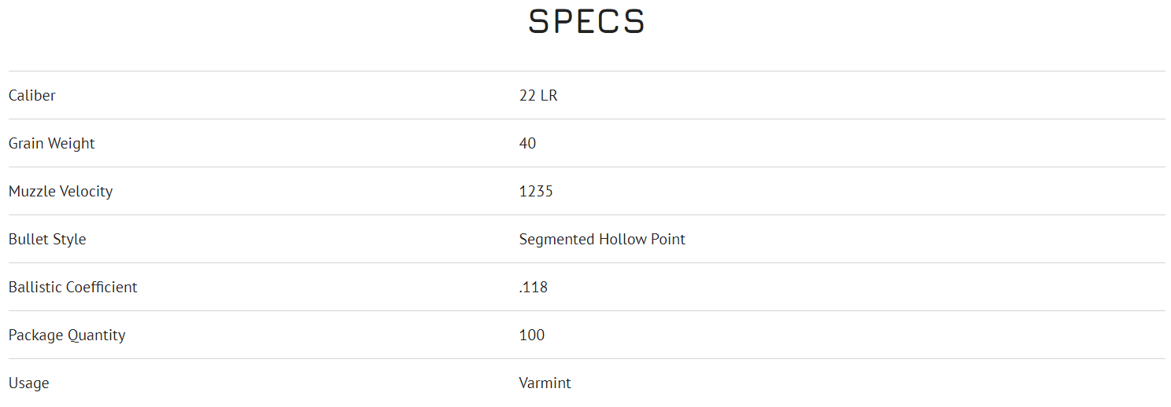
Task: Select the muzzle velocity value 1235
Action: [x=536, y=192]
